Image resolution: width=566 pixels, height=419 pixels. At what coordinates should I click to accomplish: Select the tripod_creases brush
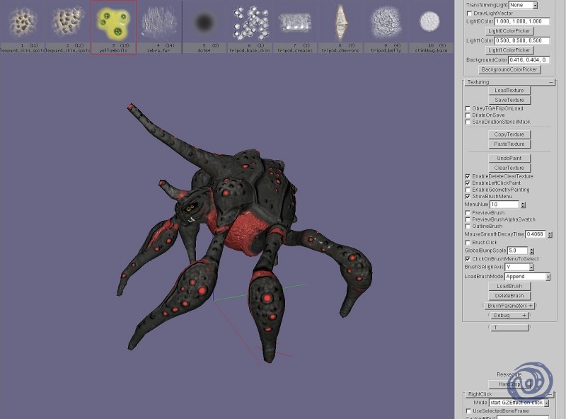295,27
